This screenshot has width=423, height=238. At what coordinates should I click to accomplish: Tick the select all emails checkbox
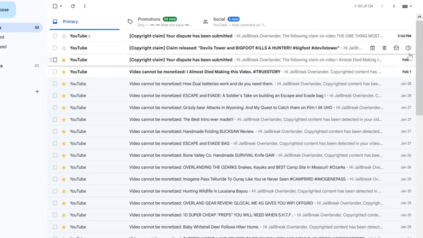tap(55, 6)
